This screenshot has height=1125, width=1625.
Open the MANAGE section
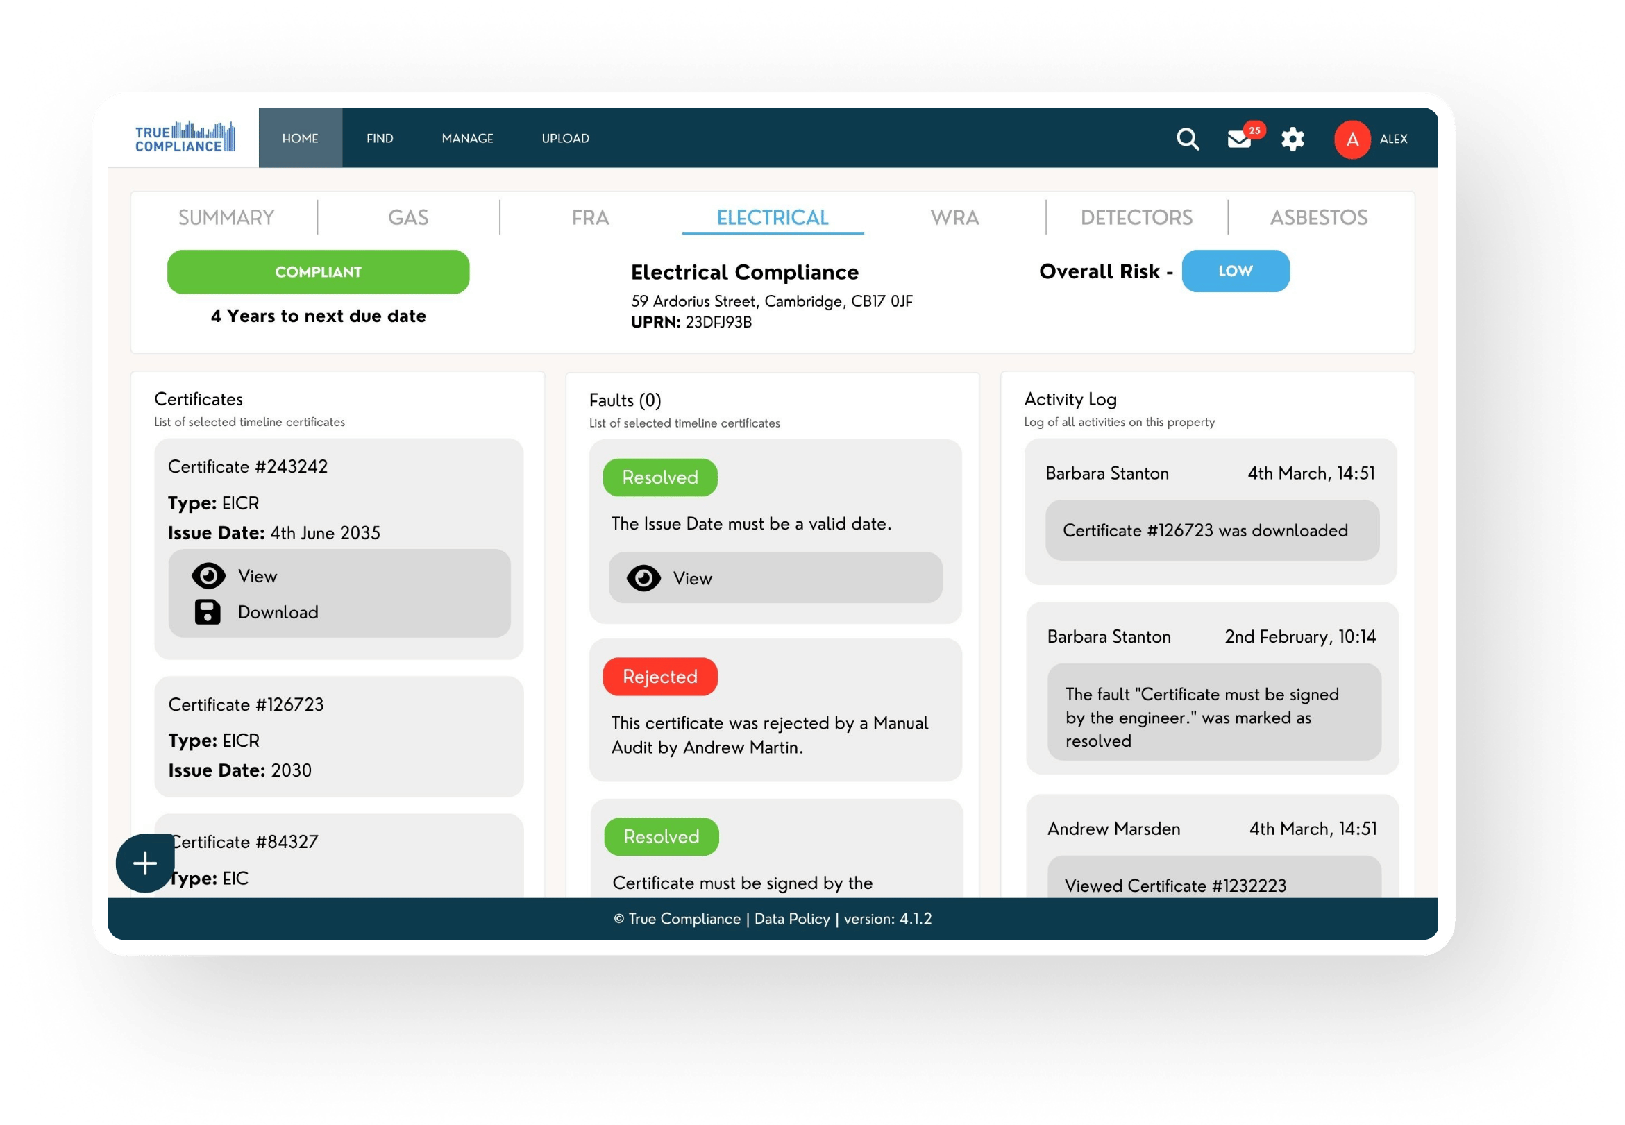467,138
